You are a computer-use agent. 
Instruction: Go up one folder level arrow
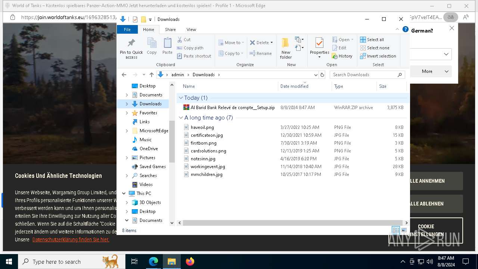point(151,75)
